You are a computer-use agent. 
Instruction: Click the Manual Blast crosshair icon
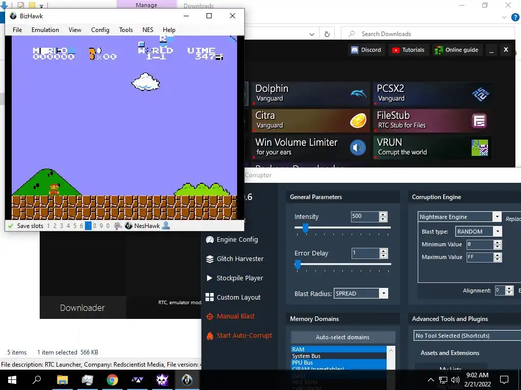coord(210,316)
